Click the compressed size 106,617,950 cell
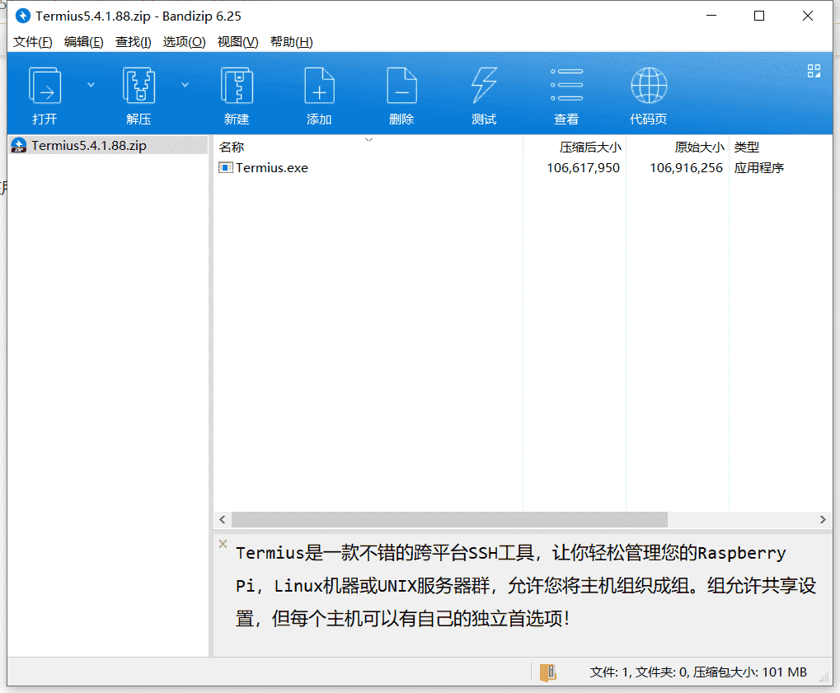 [583, 167]
